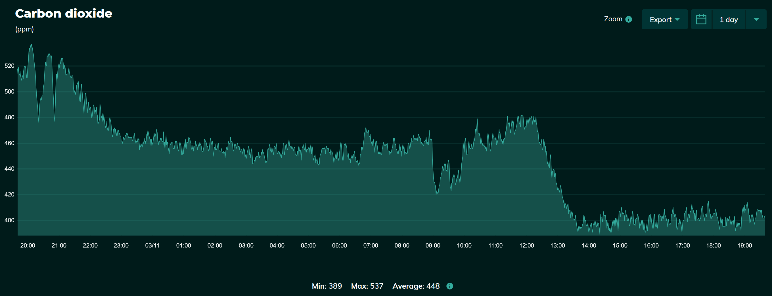Image resolution: width=772 pixels, height=296 pixels.
Task: Click the 20:00 label on time axis
Action: pos(28,246)
